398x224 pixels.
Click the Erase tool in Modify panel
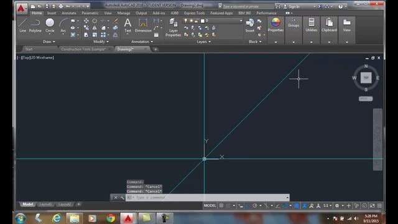tap(115, 21)
